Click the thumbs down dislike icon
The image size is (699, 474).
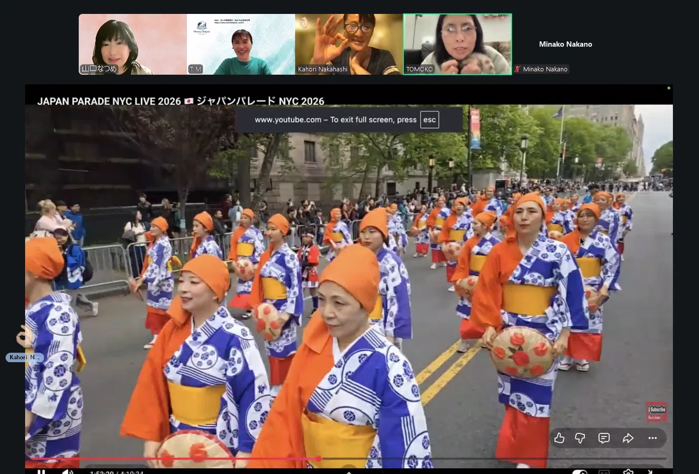pyautogui.click(x=580, y=438)
